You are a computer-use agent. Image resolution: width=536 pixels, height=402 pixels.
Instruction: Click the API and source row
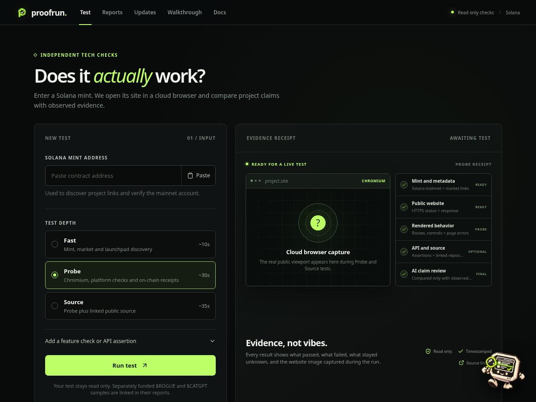444,251
